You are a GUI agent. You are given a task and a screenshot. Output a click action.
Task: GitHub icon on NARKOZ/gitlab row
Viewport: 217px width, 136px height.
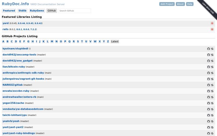click(x=209, y=85)
